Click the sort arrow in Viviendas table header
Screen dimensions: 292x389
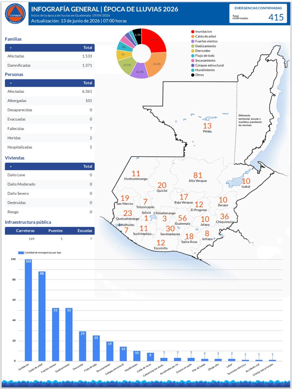pyautogui.click(x=11, y=166)
